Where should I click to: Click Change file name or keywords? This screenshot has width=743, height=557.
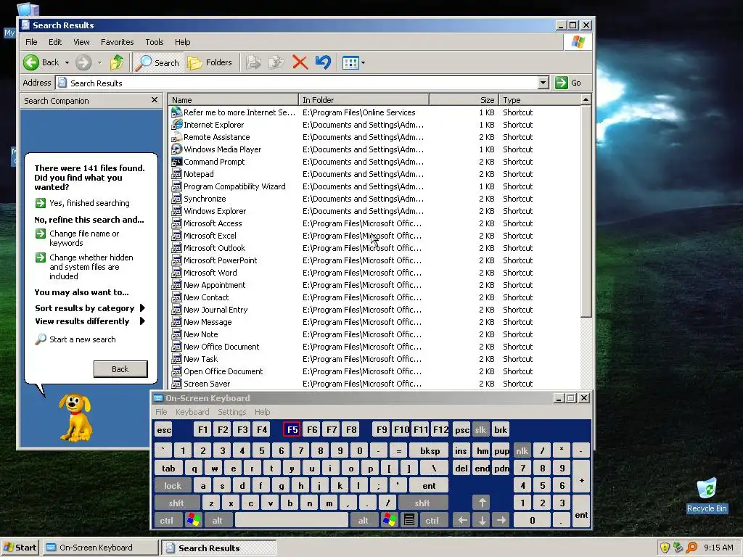click(78, 238)
